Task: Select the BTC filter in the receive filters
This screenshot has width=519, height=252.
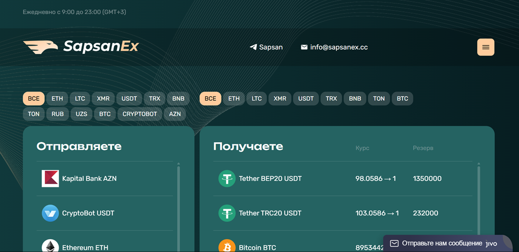Action: [402, 98]
